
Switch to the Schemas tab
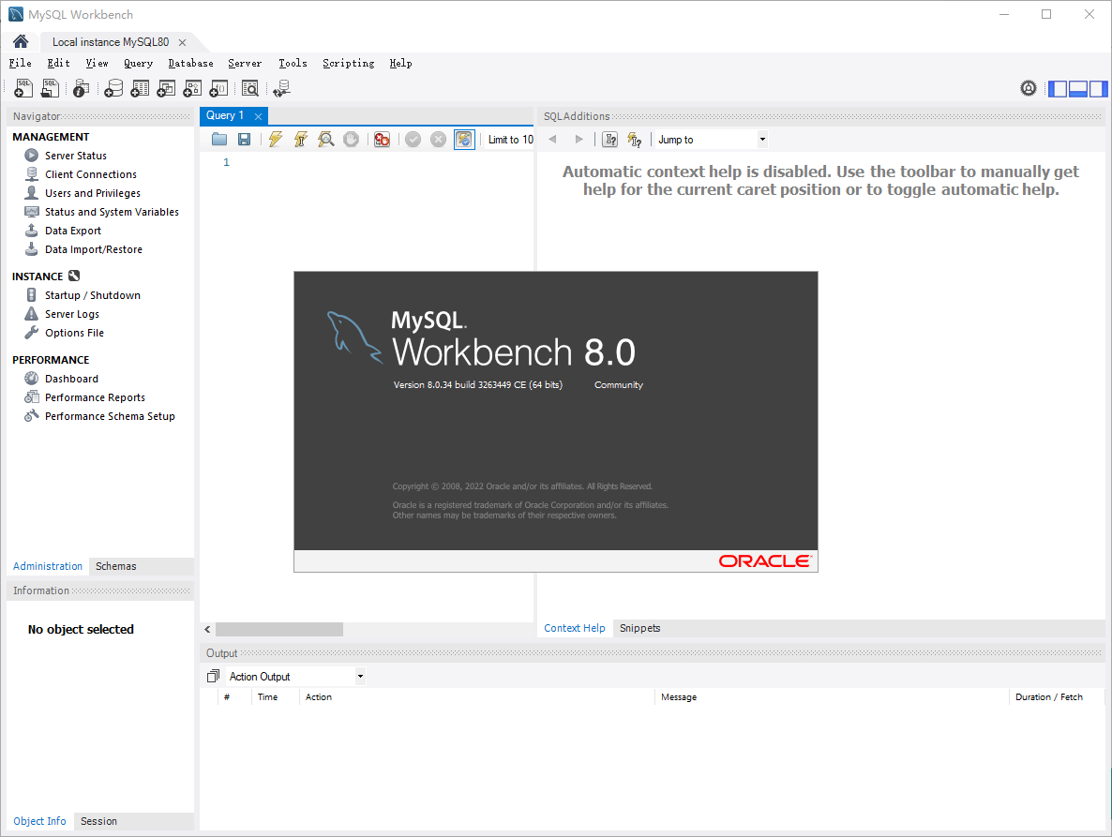tap(115, 566)
